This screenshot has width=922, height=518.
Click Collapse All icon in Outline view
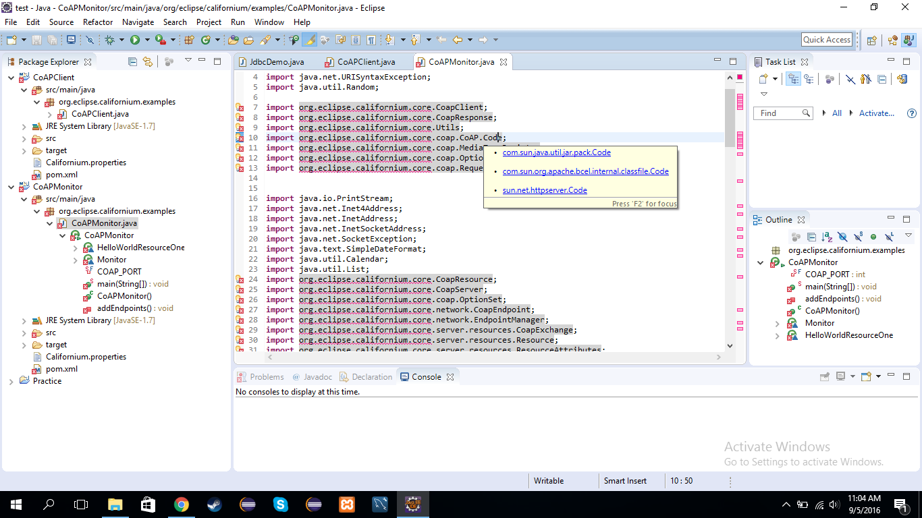pos(811,237)
